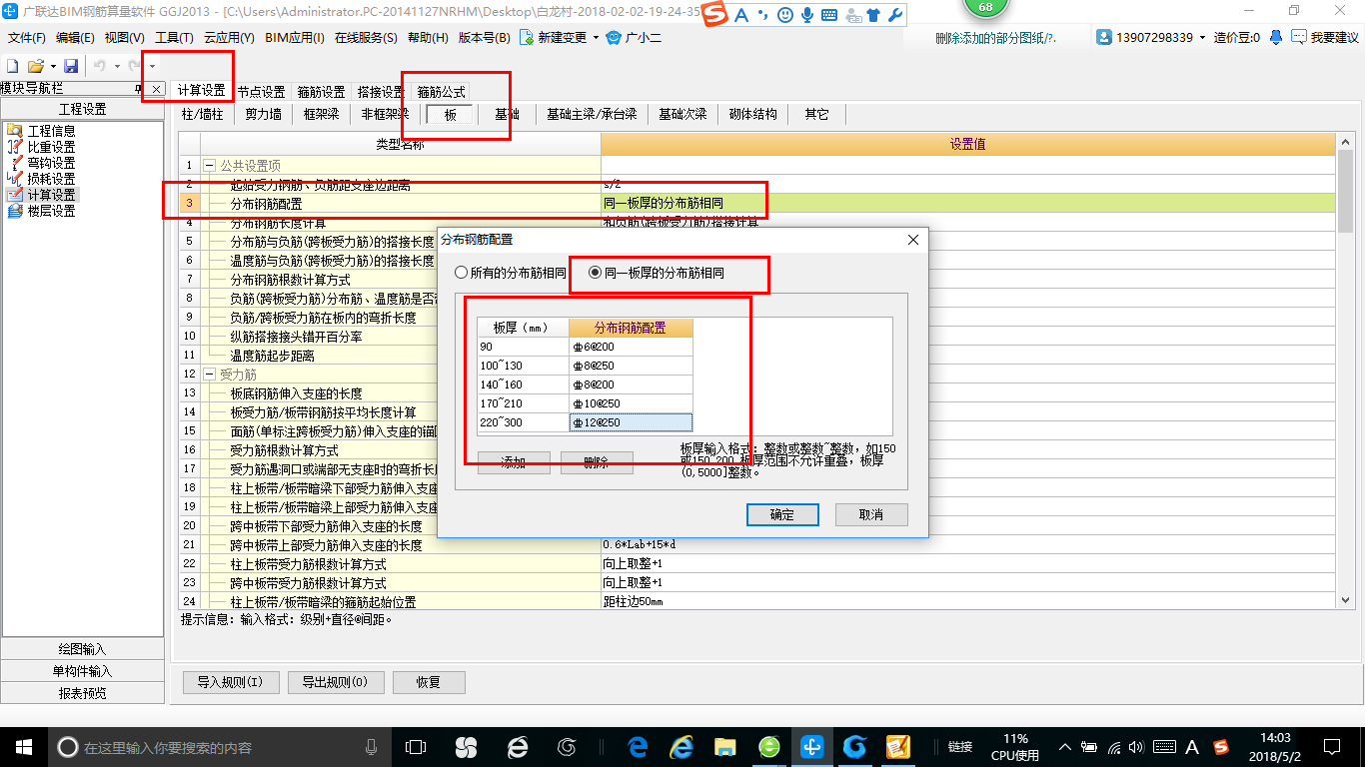Close the 模块导航栏 panel
This screenshot has height=767, width=1365.
155,90
